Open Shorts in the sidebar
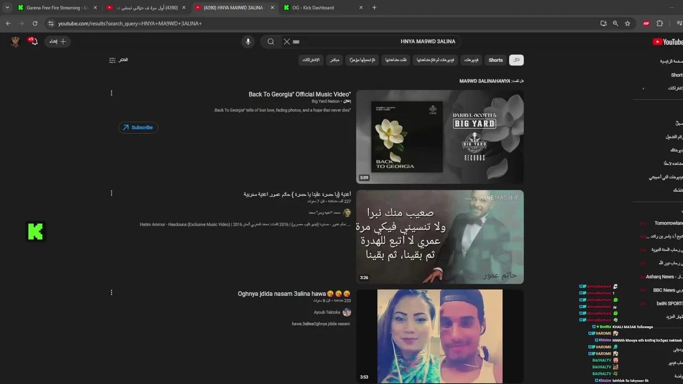 coord(677,75)
